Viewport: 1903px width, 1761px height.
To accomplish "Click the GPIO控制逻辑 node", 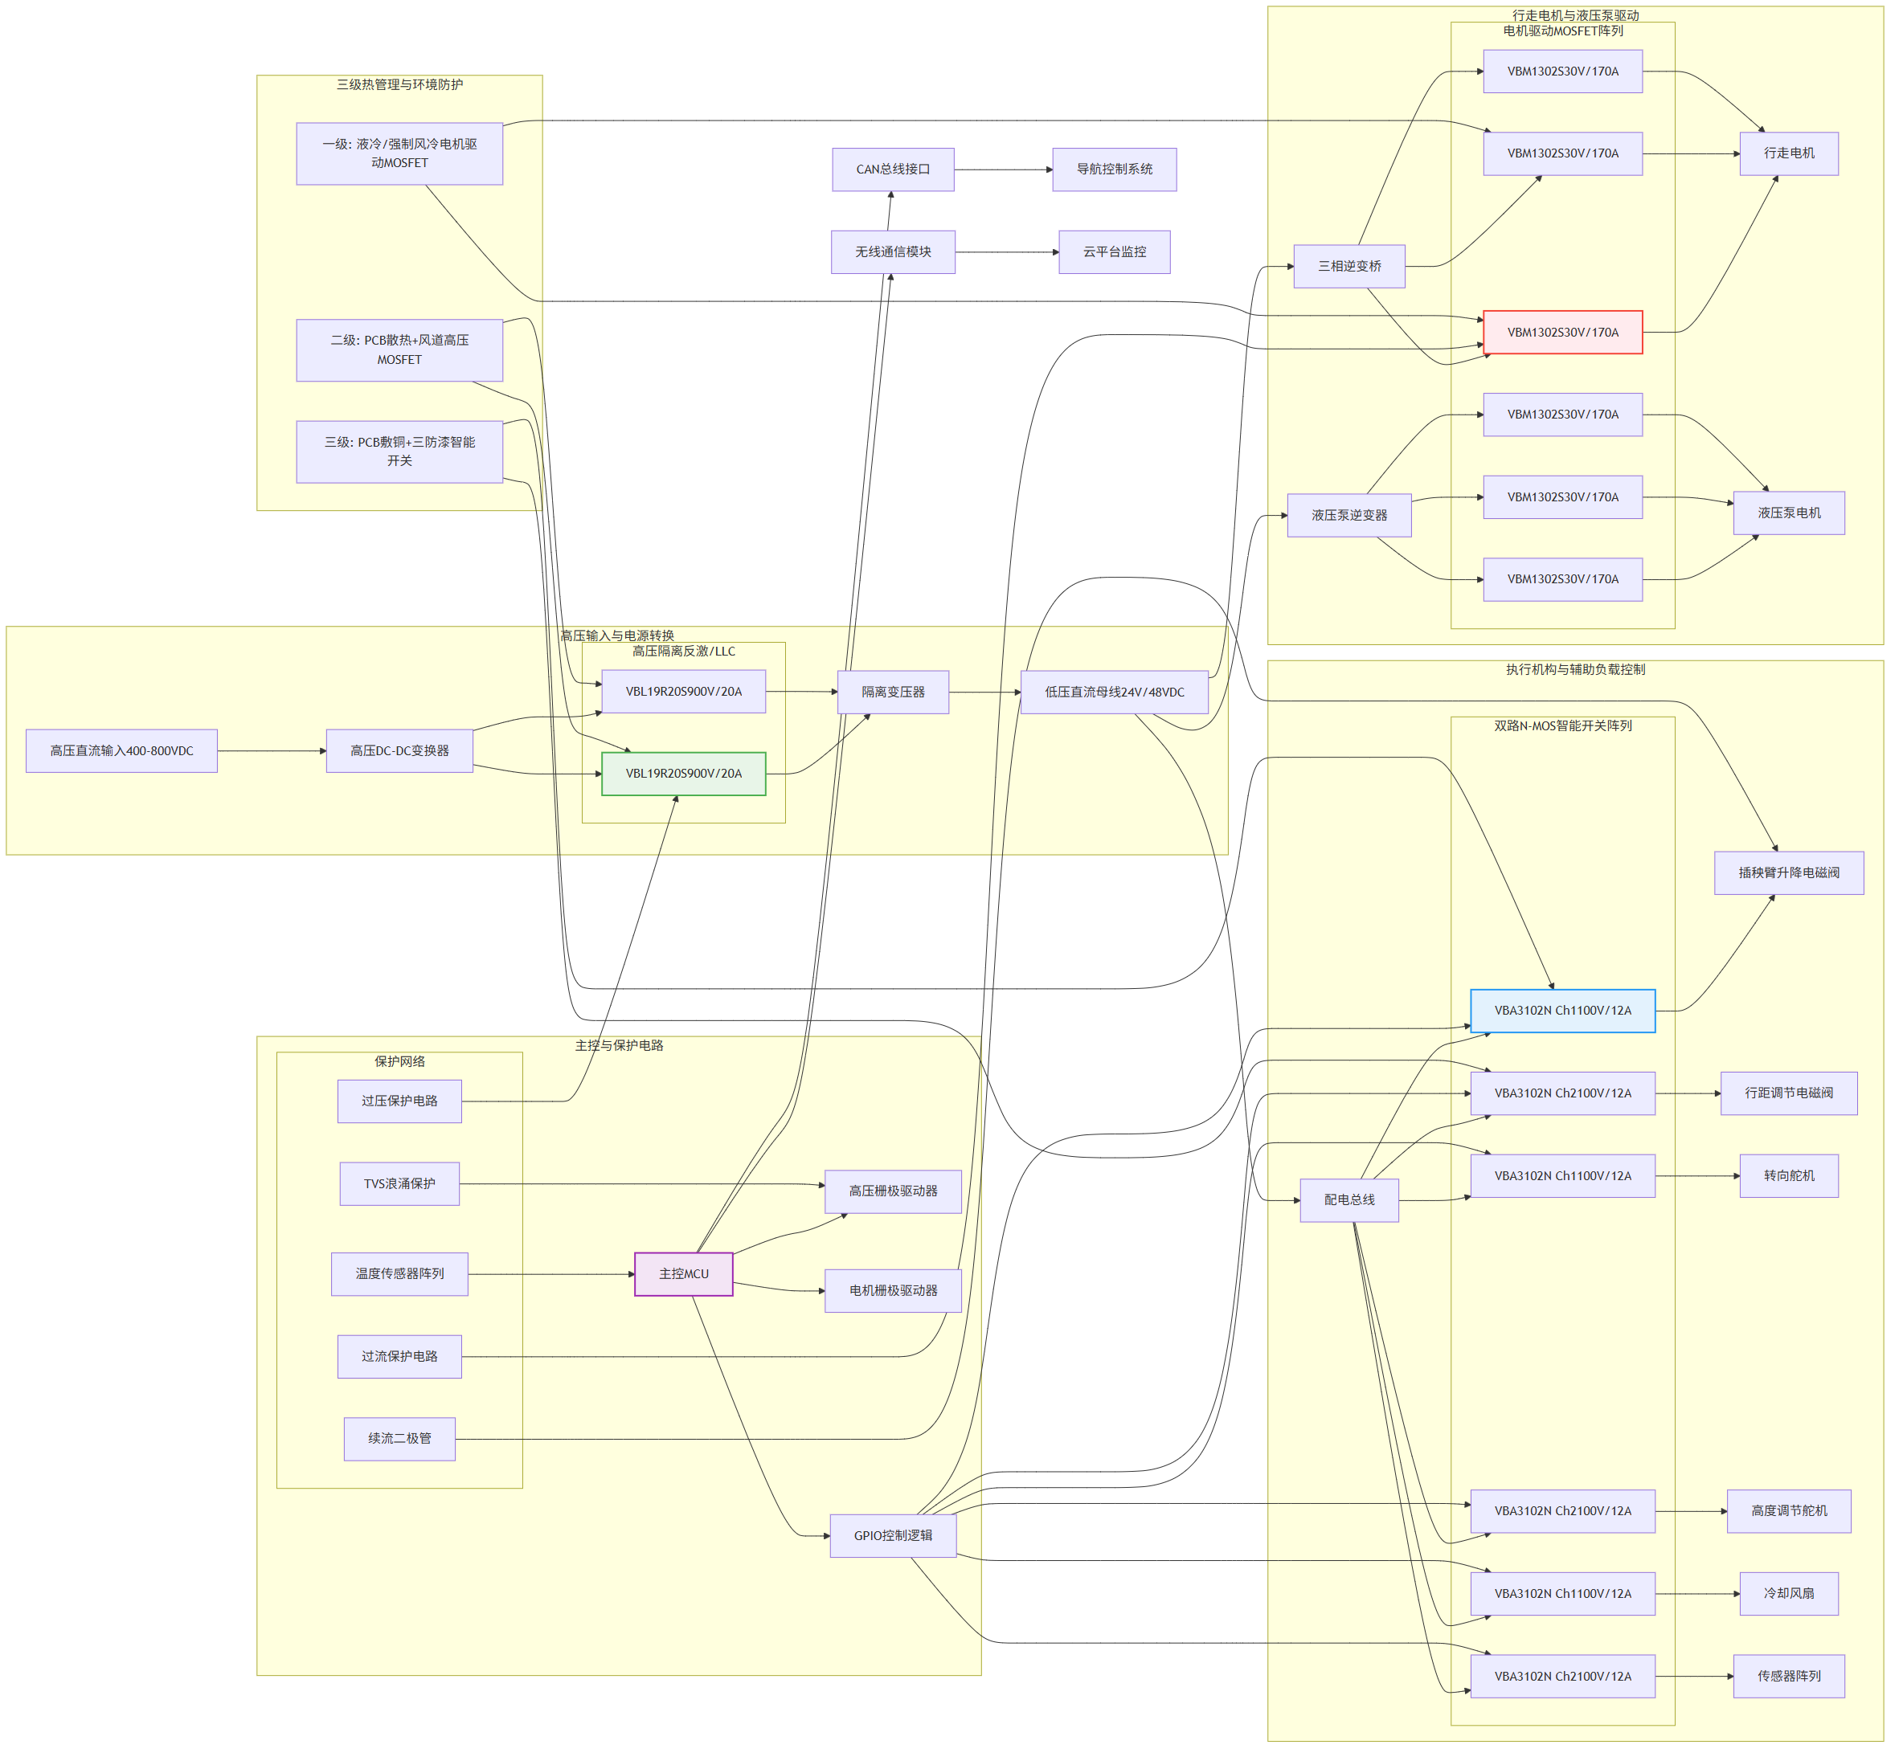I will pos(892,1536).
